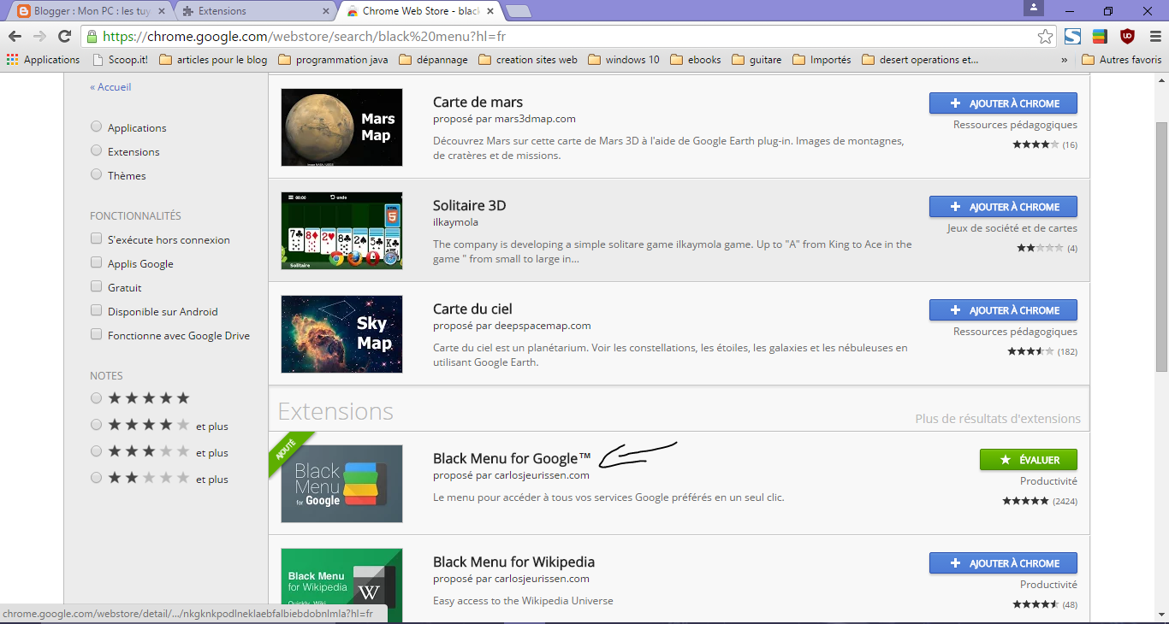Select the three stars 'et plus' filter

pos(96,451)
